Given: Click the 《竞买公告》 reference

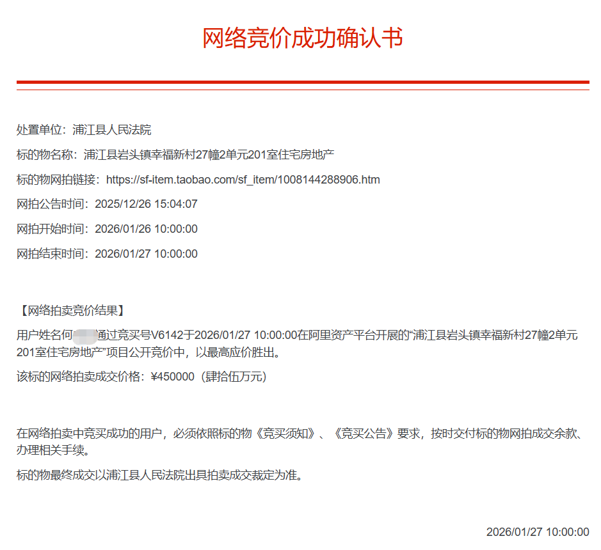Looking at the screenshot, I should point(362,434).
